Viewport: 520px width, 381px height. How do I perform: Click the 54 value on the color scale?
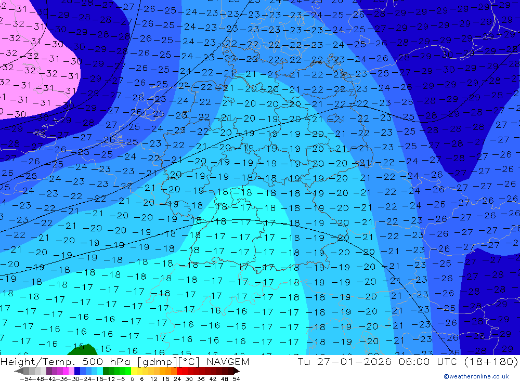click(x=236, y=379)
